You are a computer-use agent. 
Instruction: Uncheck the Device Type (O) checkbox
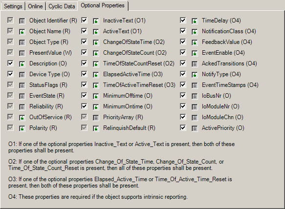point(10,74)
